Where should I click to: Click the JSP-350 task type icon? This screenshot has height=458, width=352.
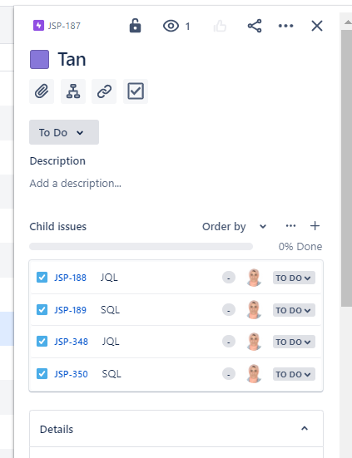click(42, 373)
